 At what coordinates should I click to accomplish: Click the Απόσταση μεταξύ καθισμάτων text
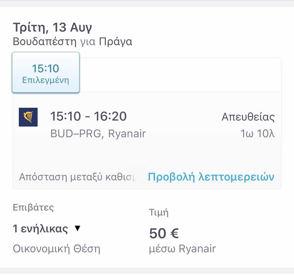pyautogui.click(x=78, y=177)
